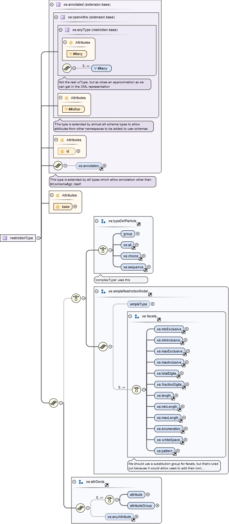229x524 pixels.
Task: Select the base attribute
Action: coord(63,207)
